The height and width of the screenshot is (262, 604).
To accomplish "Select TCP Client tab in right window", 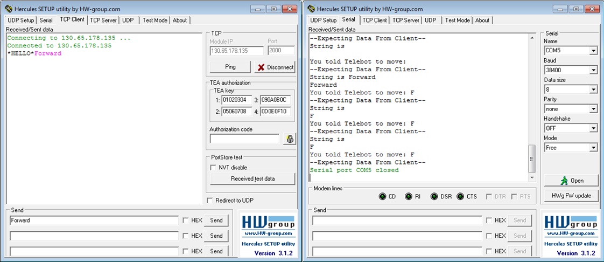I will coord(375,20).
